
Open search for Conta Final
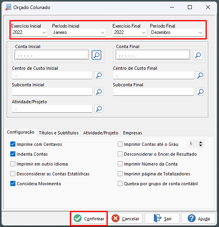tap(198, 55)
